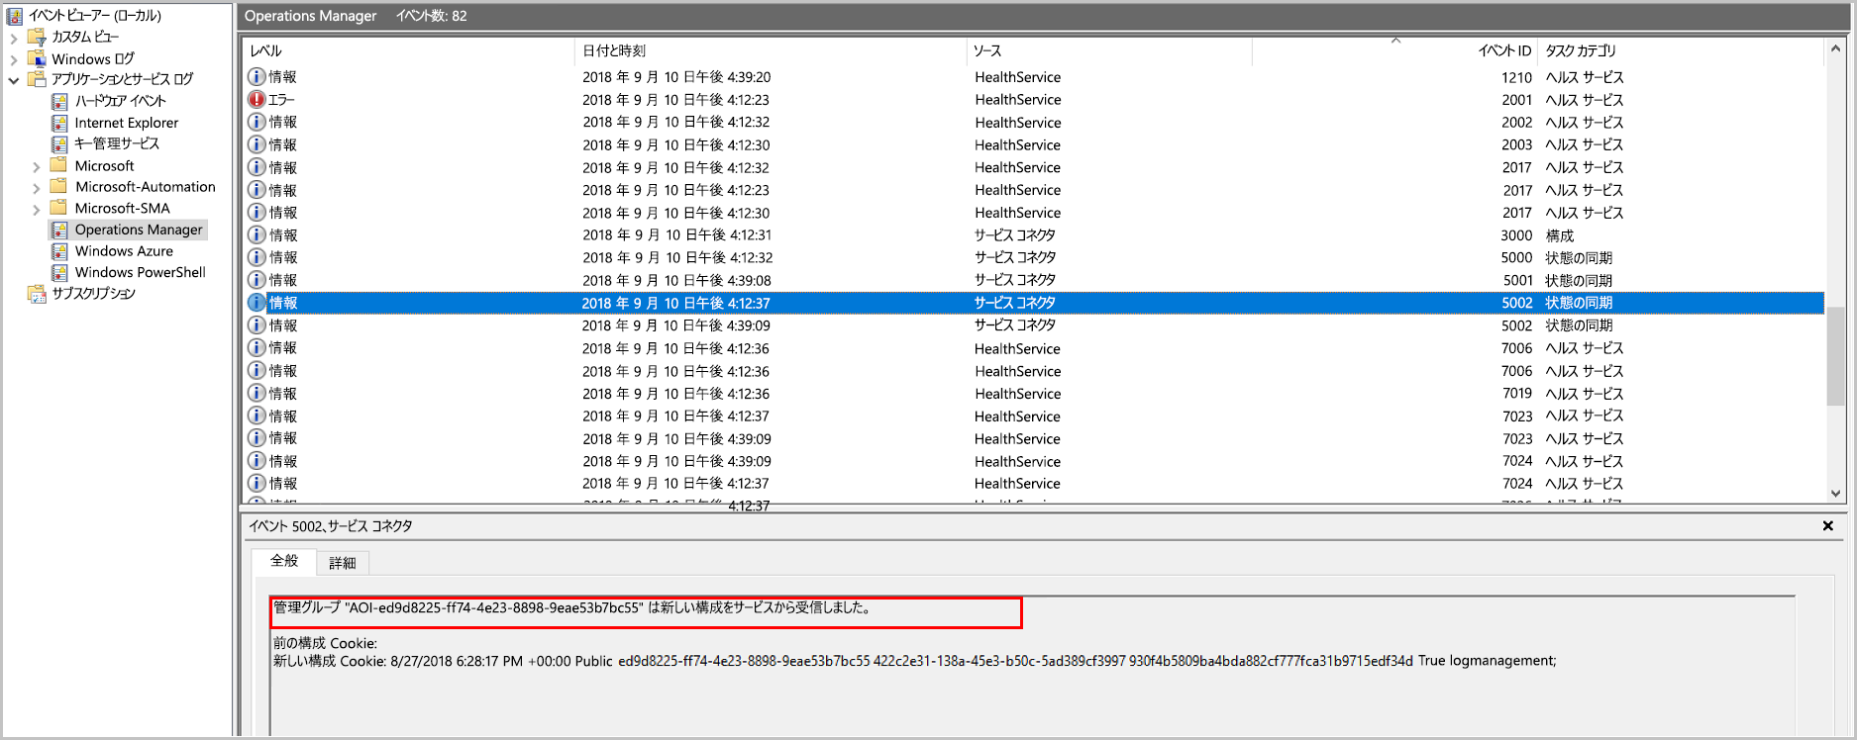Sort by the ソース column header

tap(1109, 50)
